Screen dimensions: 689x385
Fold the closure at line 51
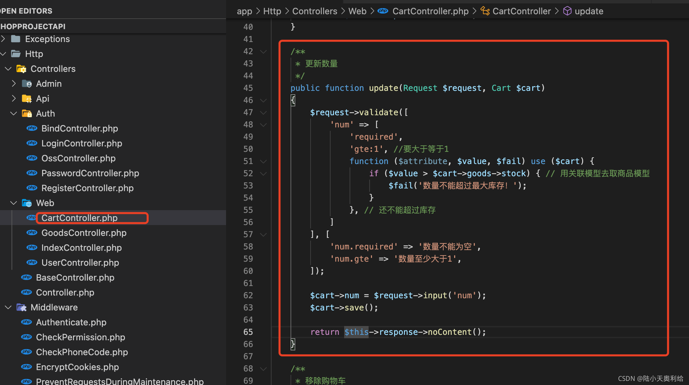(263, 161)
